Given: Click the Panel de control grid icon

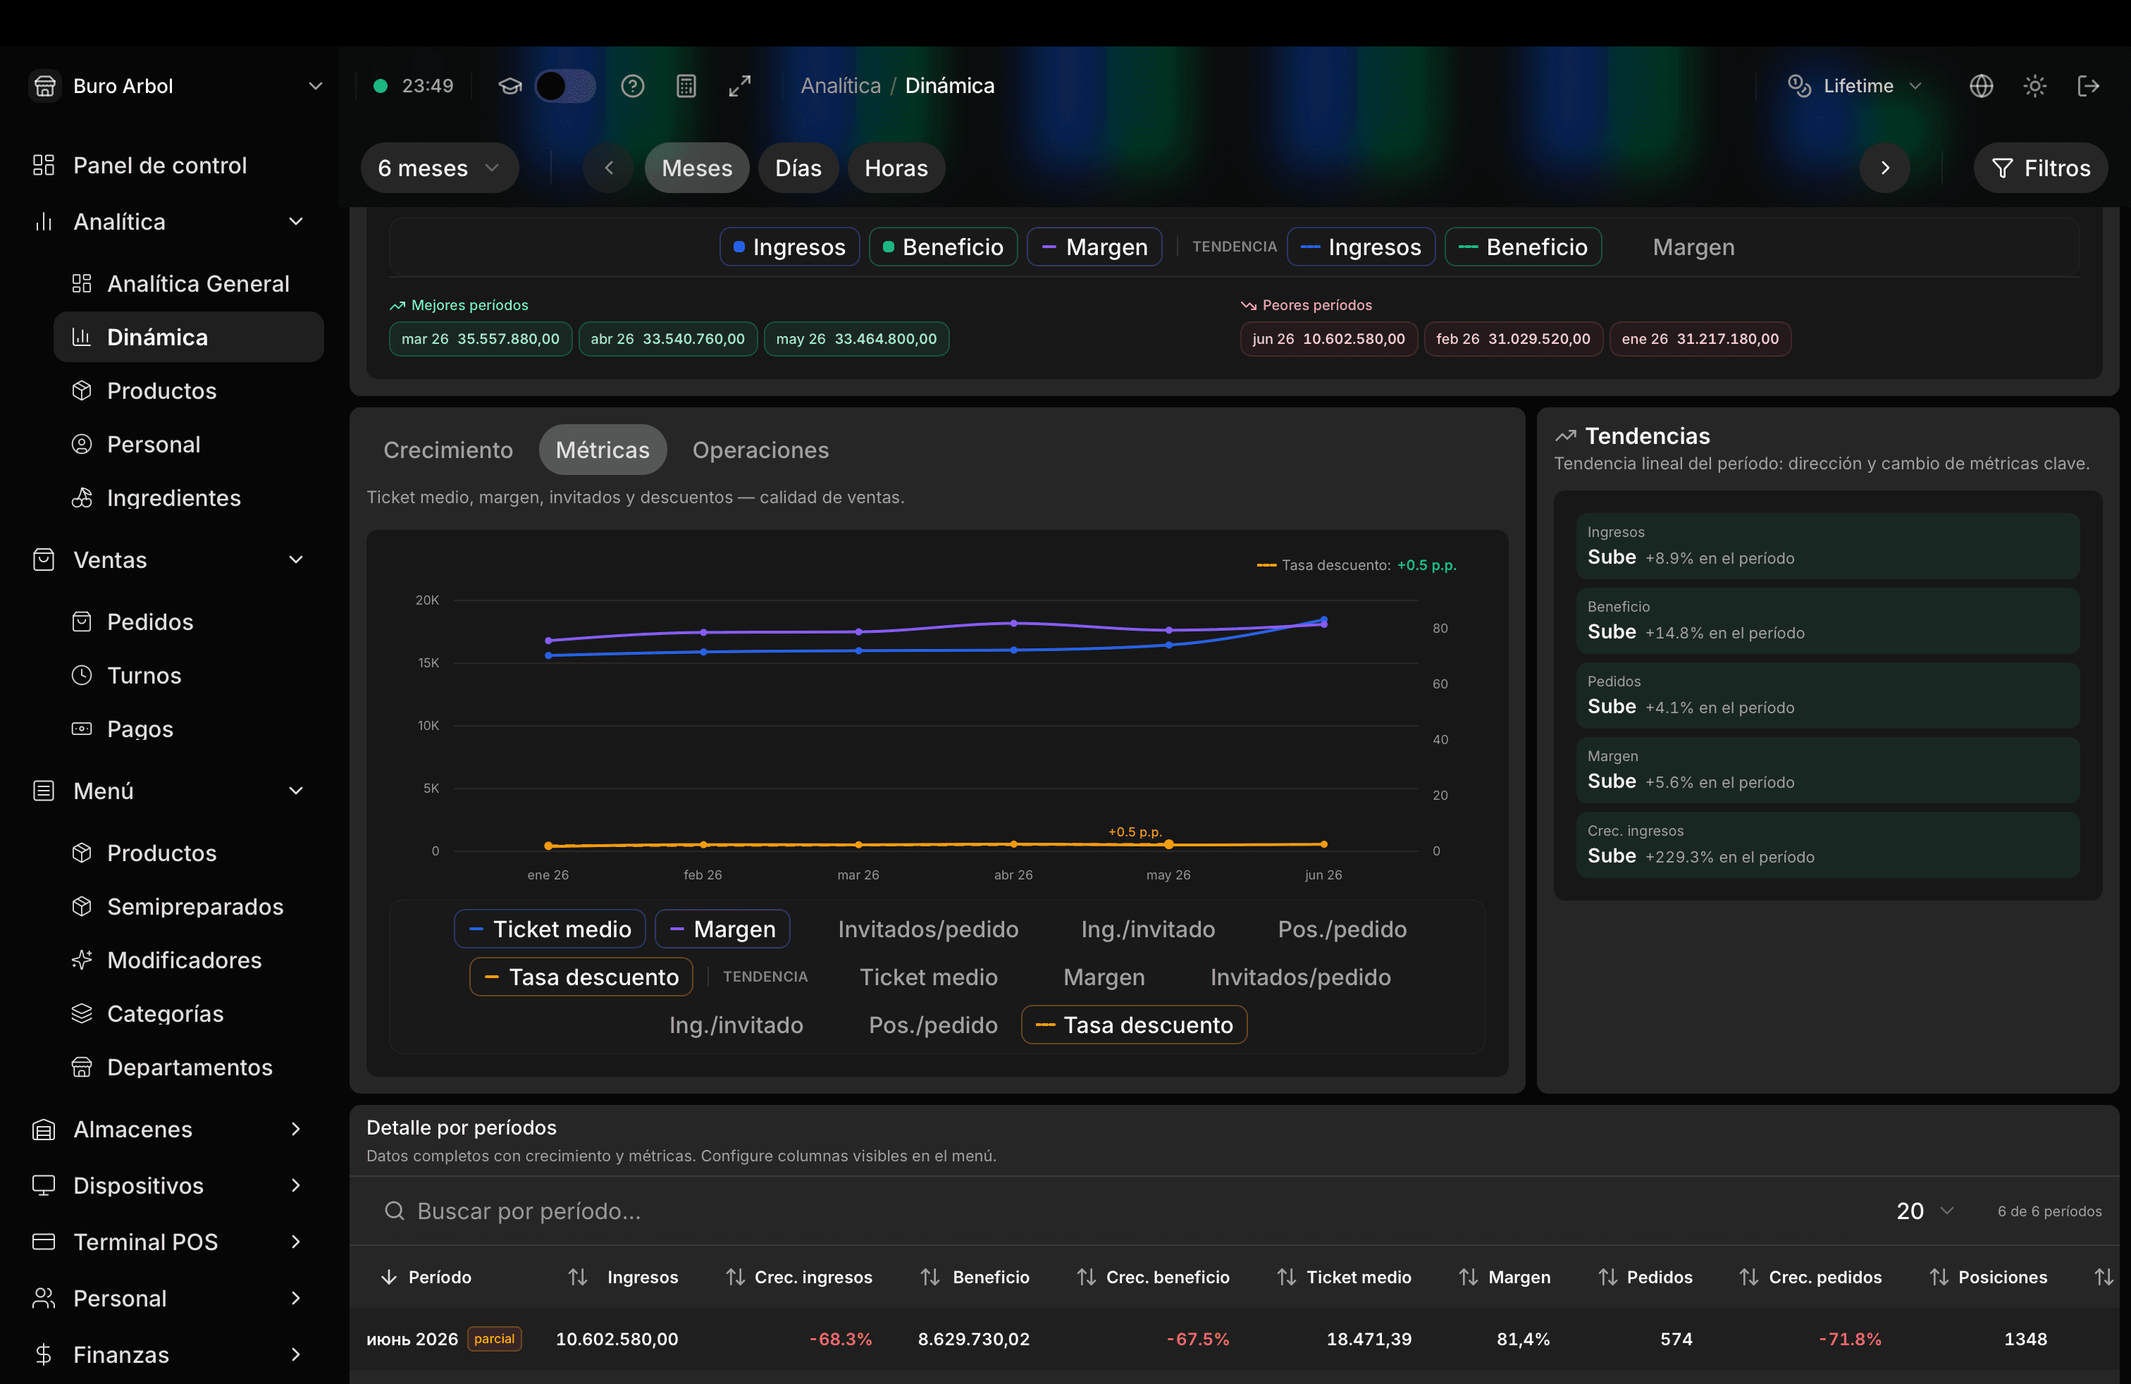Looking at the screenshot, I should click(44, 166).
